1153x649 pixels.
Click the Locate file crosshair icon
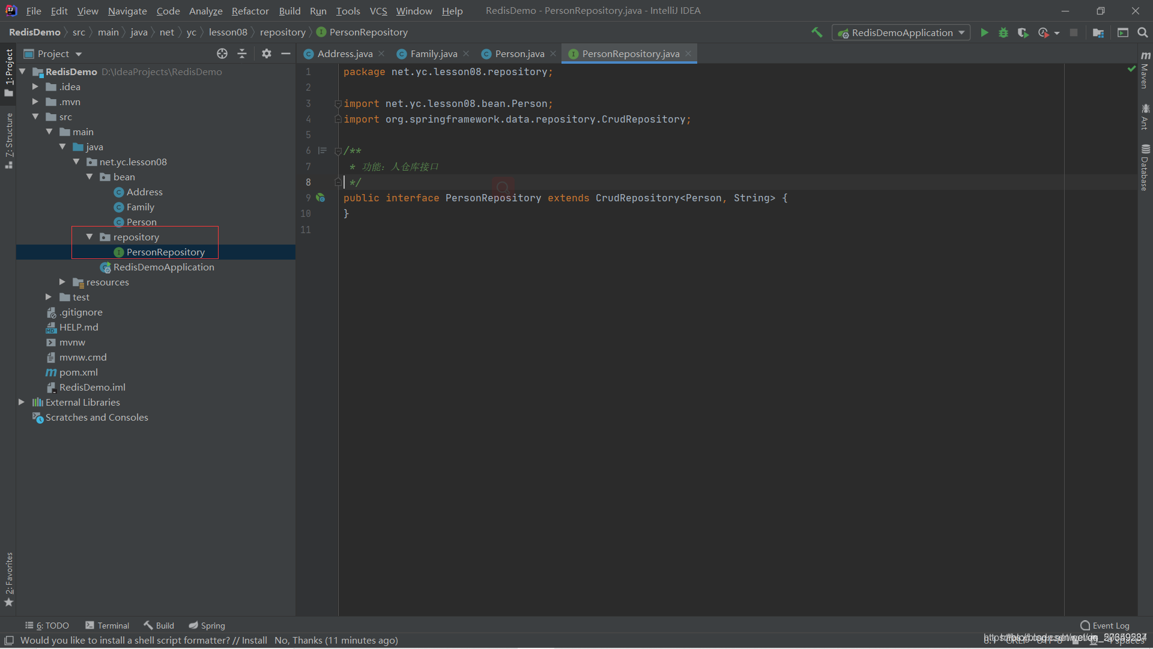(222, 53)
